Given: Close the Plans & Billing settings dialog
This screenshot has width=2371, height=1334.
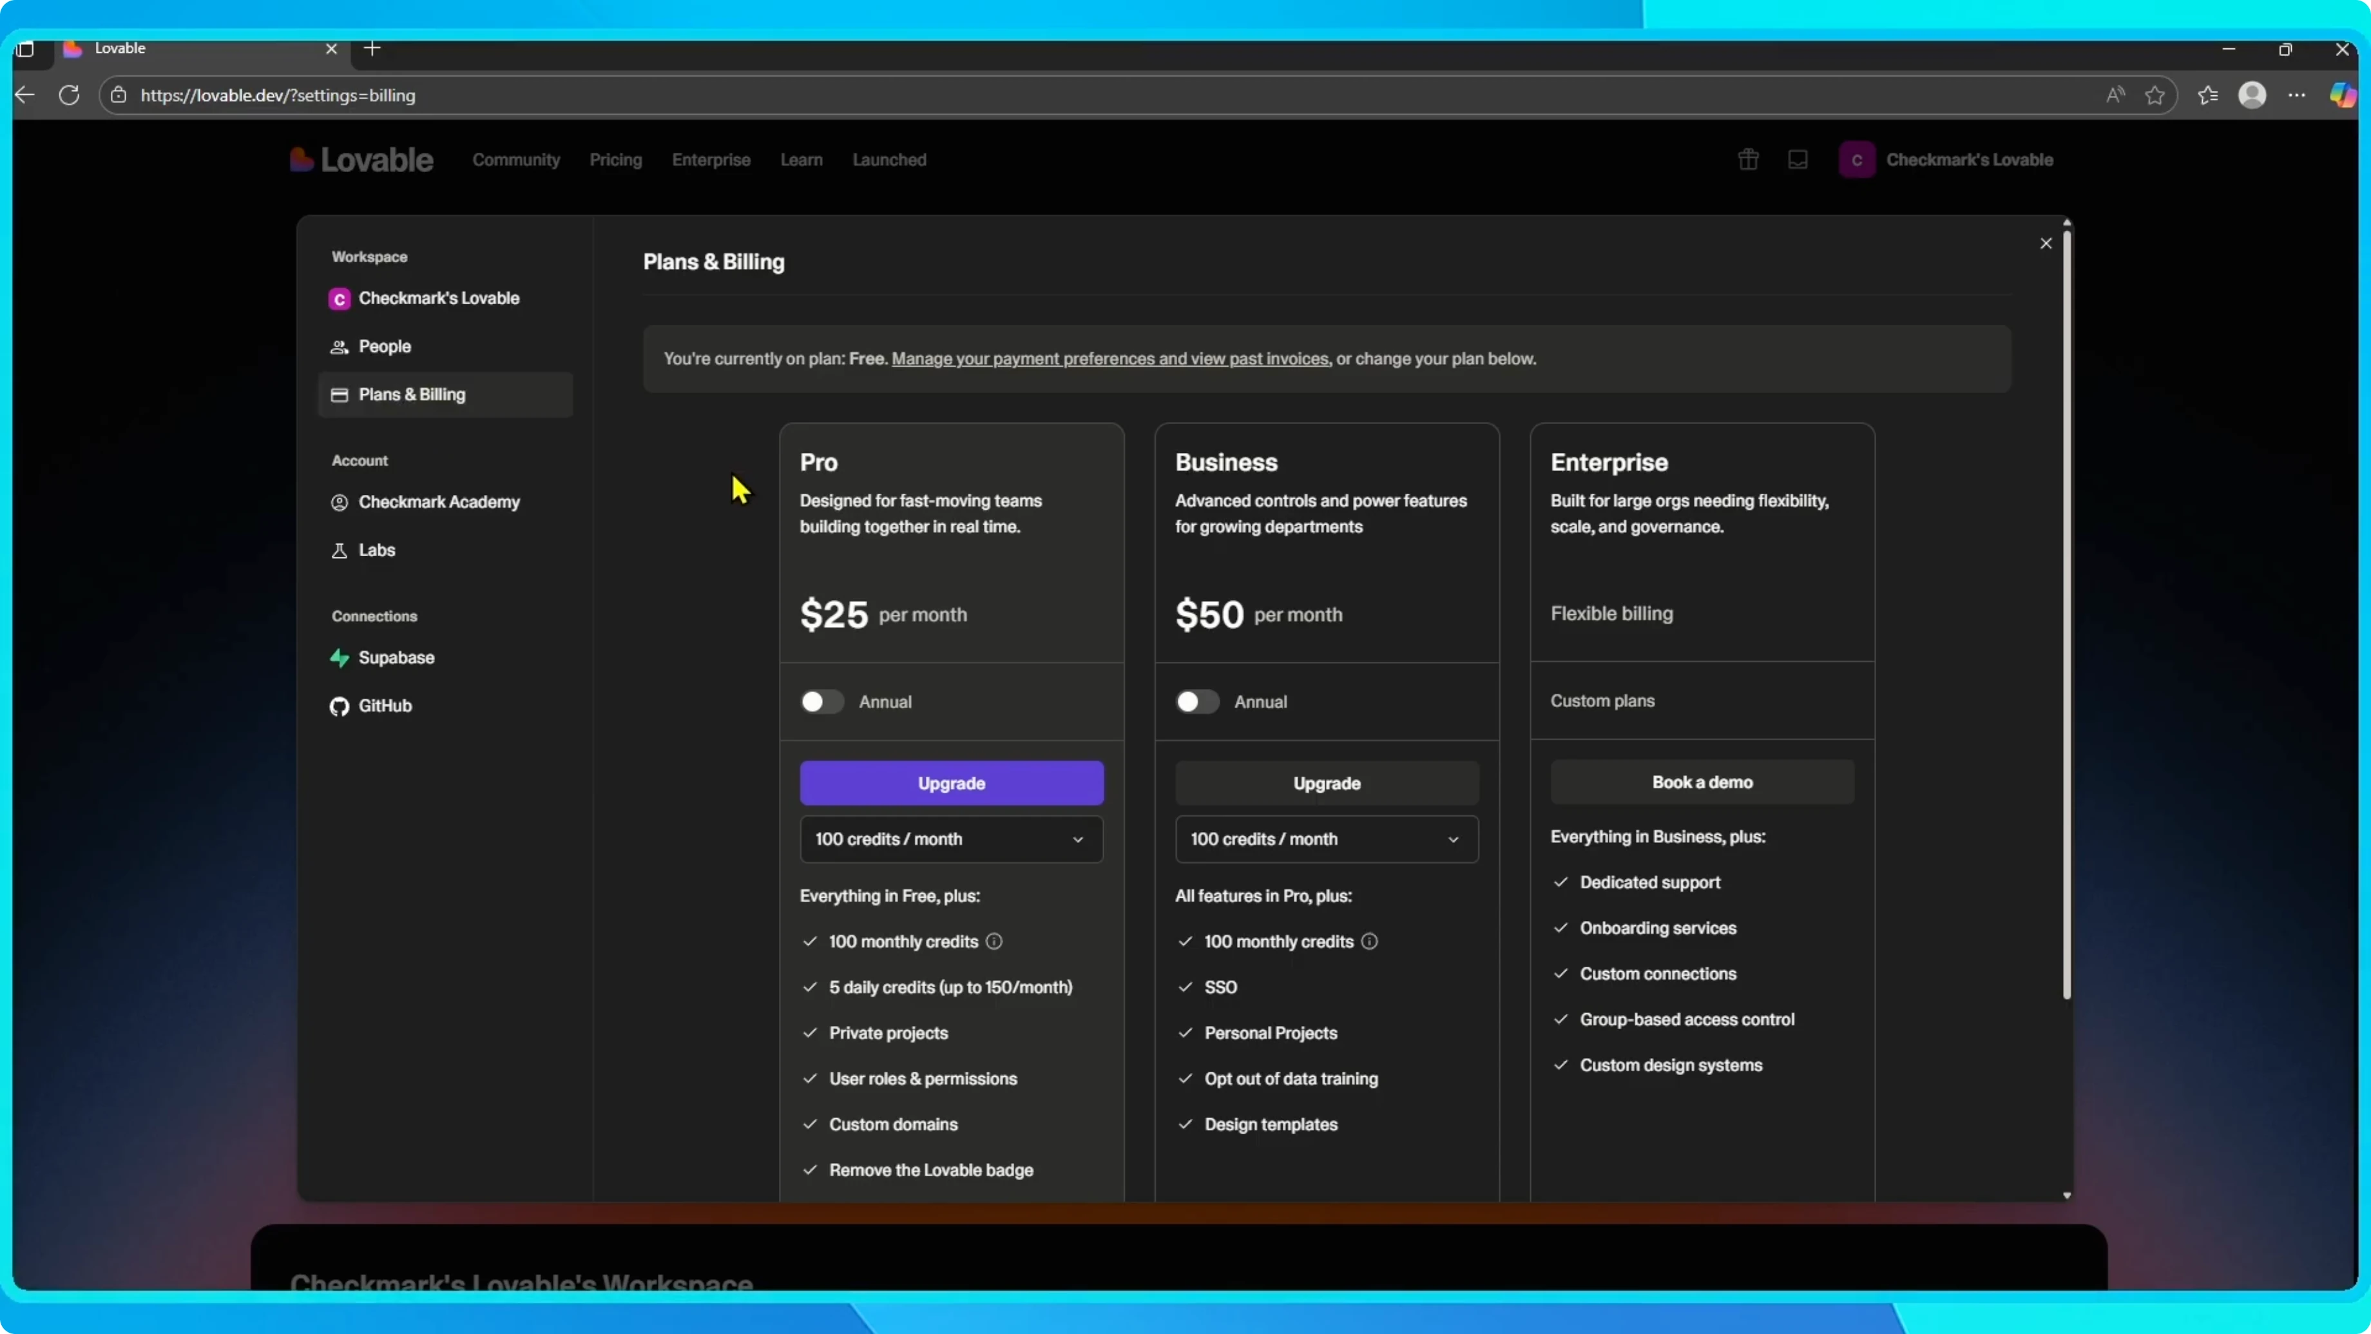Looking at the screenshot, I should click(x=2045, y=243).
